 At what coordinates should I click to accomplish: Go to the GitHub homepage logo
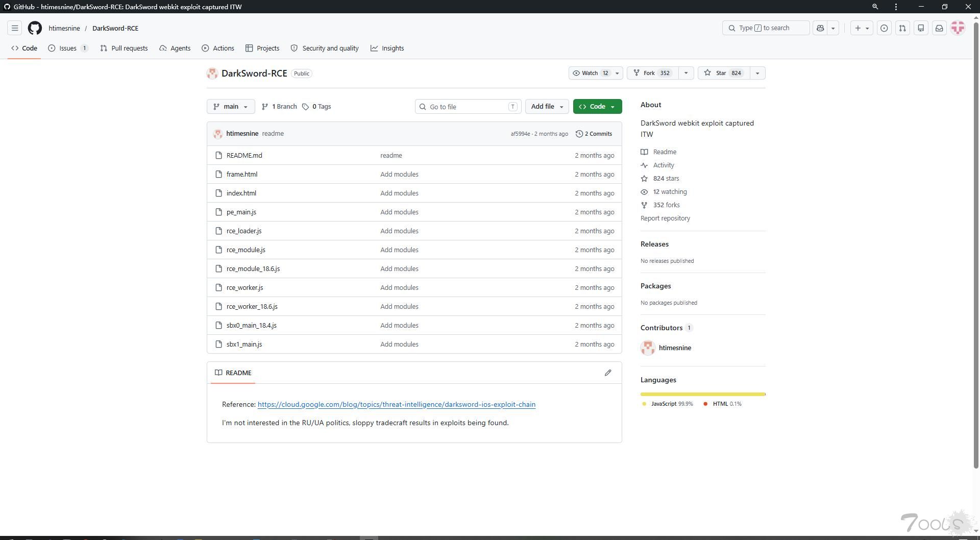(35, 28)
